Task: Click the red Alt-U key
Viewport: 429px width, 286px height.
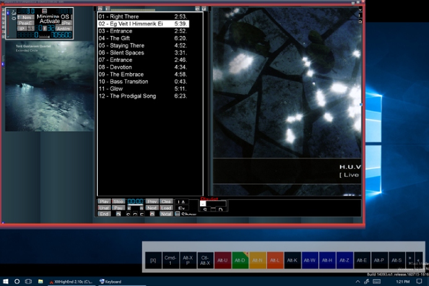Action: pyautogui.click(x=222, y=260)
